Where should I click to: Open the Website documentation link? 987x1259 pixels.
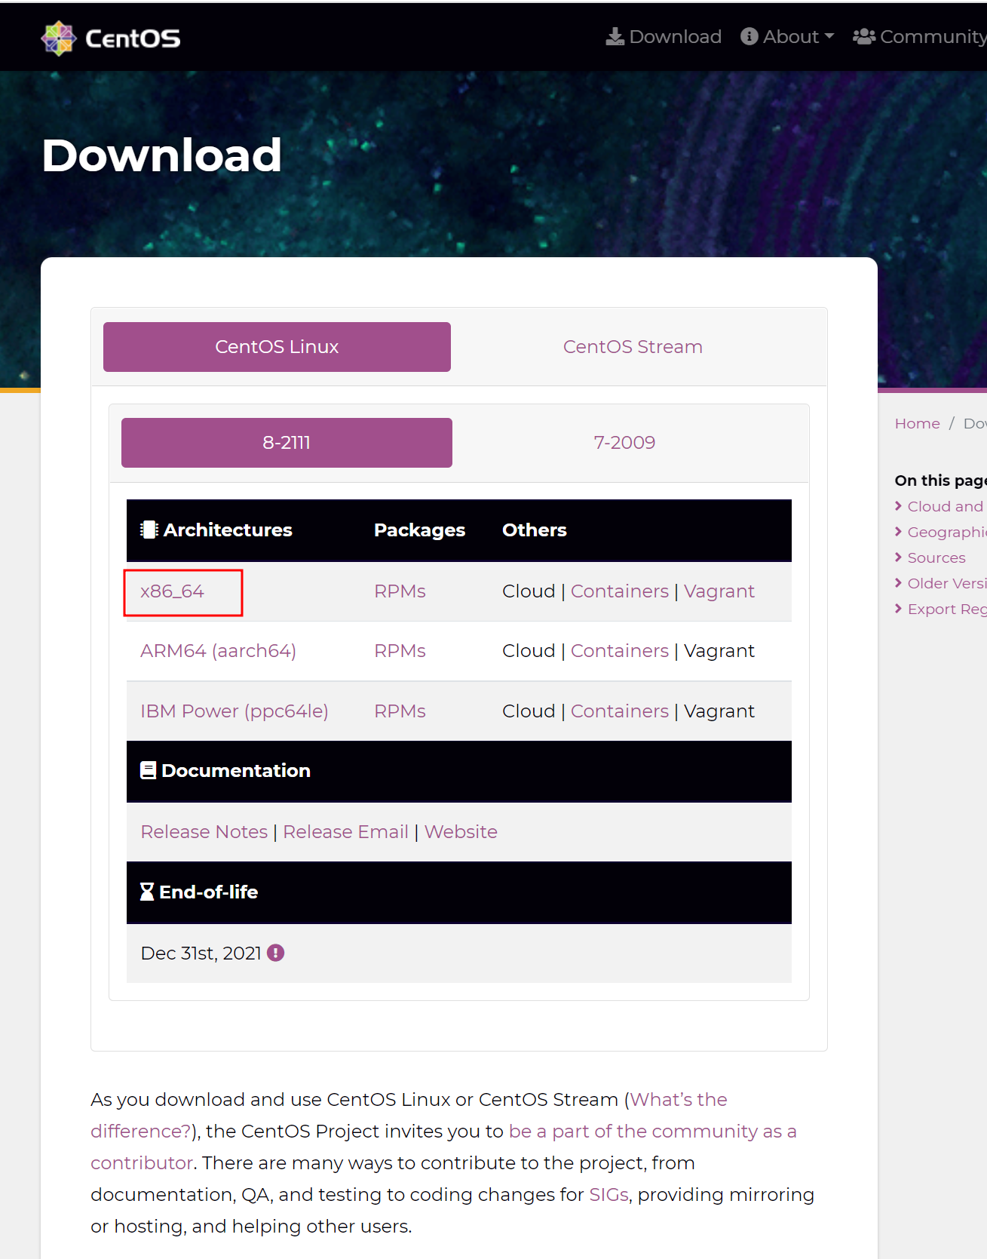coord(461,832)
